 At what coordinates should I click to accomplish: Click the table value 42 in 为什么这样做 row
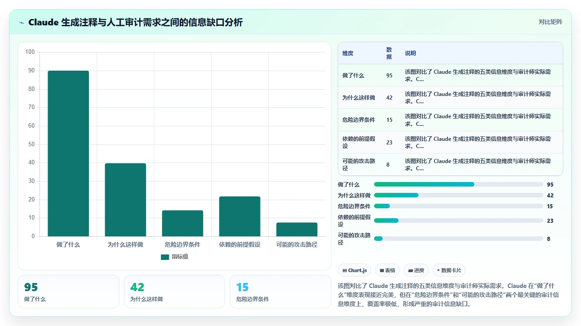coord(389,98)
